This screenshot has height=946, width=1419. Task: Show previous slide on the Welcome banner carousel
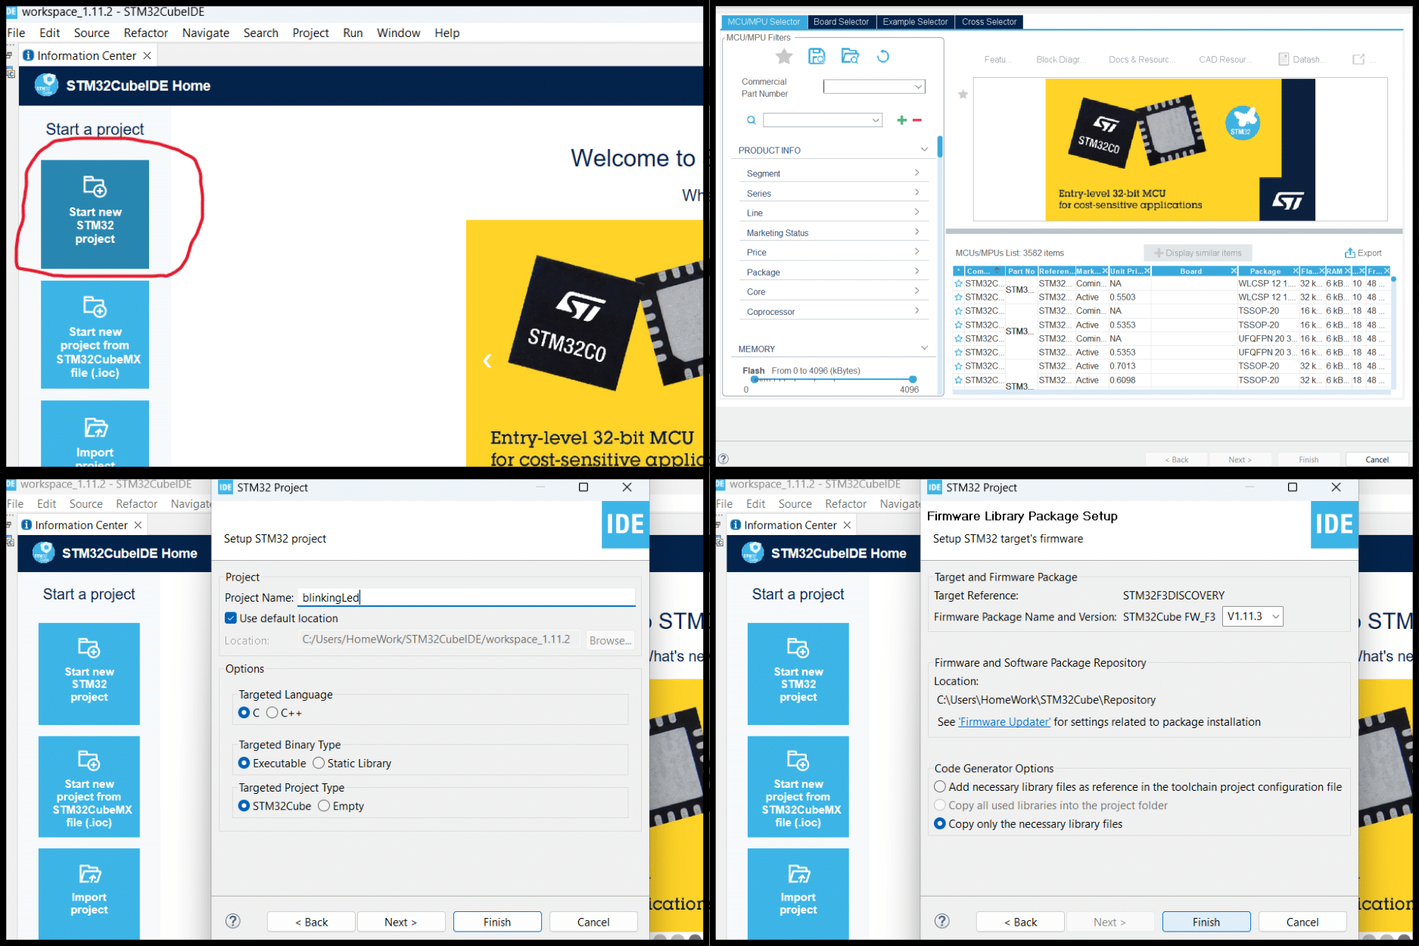[x=487, y=361]
